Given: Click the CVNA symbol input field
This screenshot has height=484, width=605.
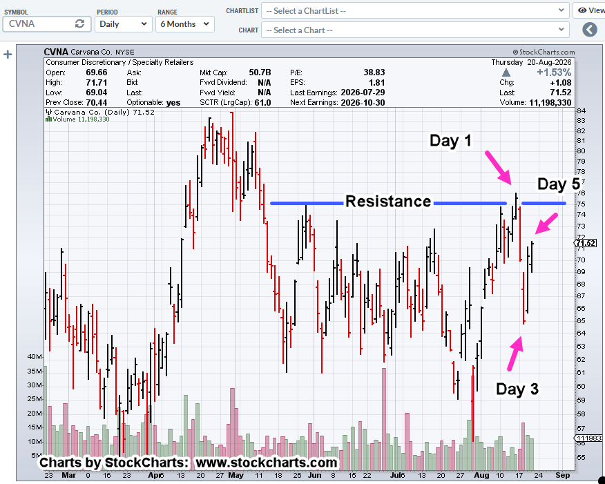Looking at the screenshot, I should coord(47,24).
